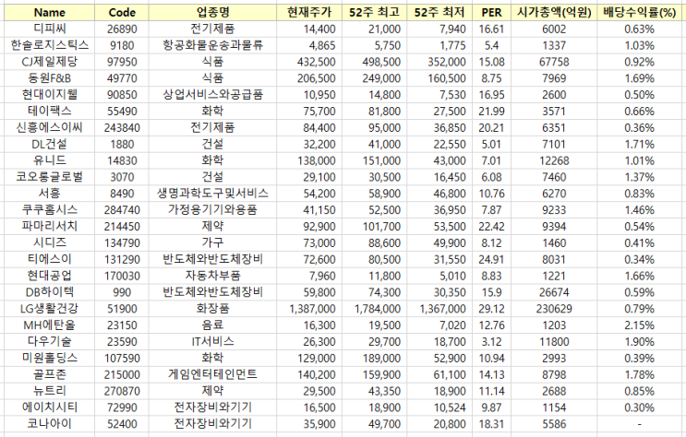Click the 항공화물운송과물류 industry cell
The height and width of the screenshot is (437, 686).
click(212, 45)
